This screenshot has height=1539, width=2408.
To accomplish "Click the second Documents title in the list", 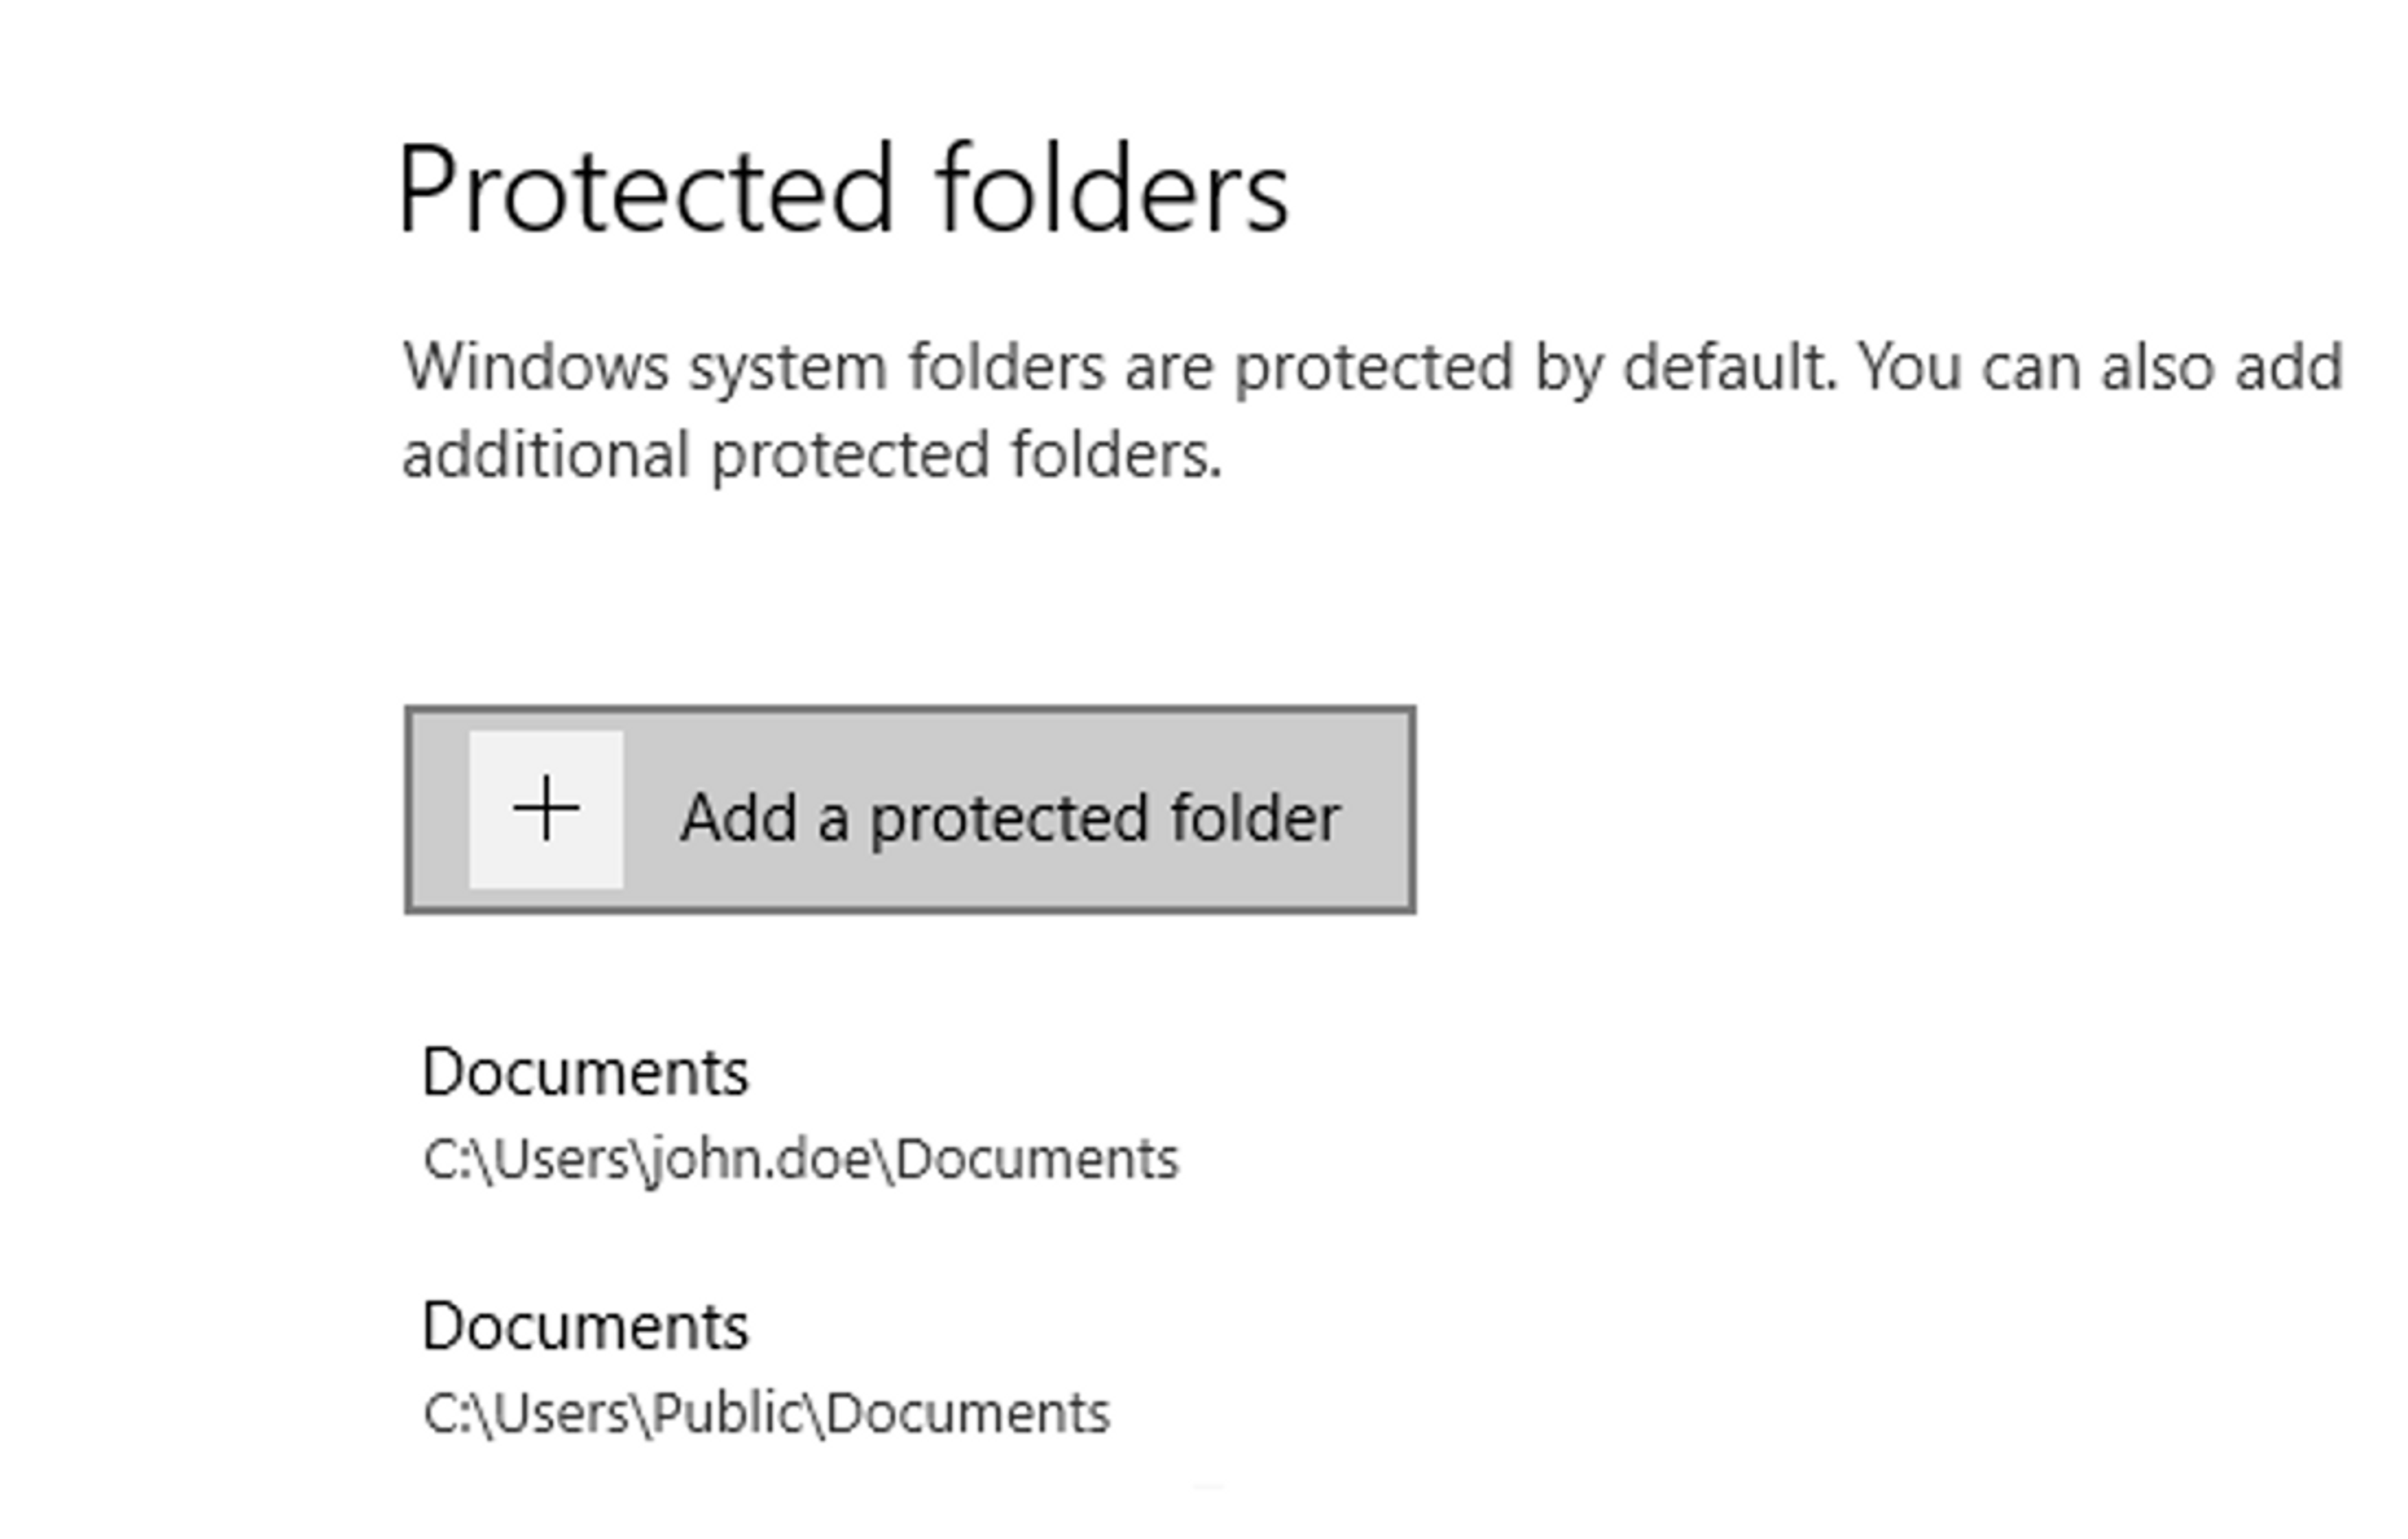I will point(585,1326).
